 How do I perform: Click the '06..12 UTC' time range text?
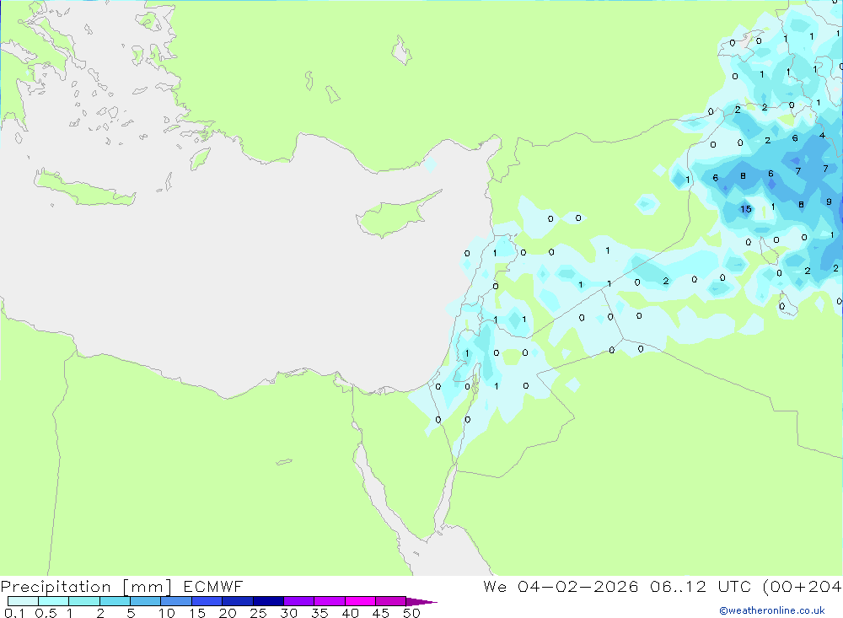(700, 586)
